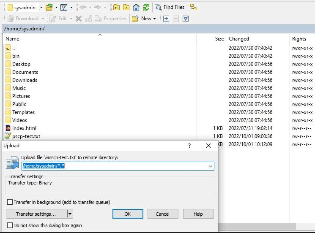This screenshot has width=315, height=233.
Task: Open Find Files search
Action: coord(170,7)
